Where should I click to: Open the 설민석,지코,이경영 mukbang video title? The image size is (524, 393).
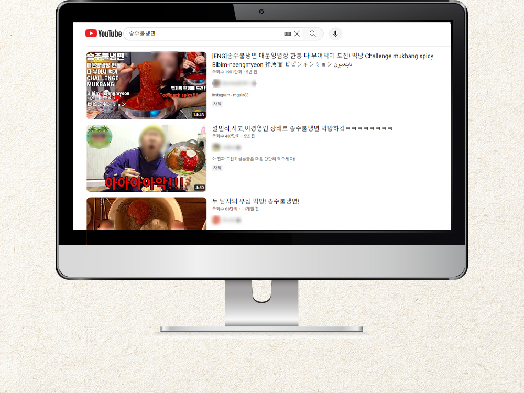click(302, 128)
